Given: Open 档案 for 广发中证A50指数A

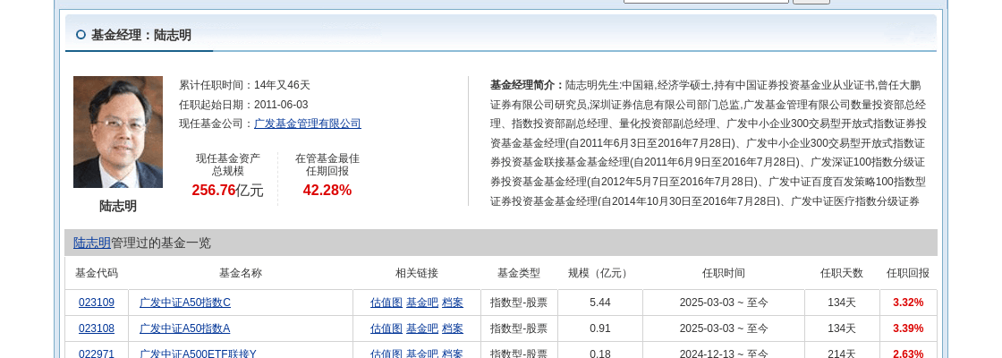Looking at the screenshot, I should click(x=453, y=328).
